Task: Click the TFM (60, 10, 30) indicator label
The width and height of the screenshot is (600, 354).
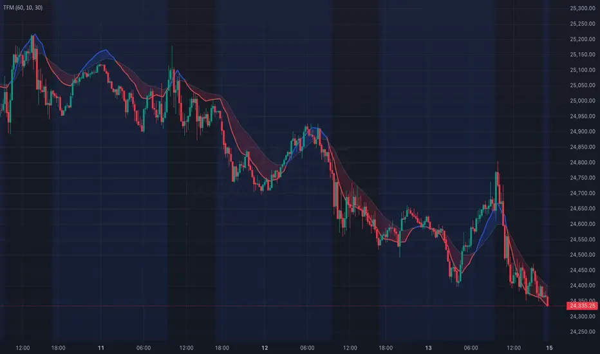Action: click(23, 8)
